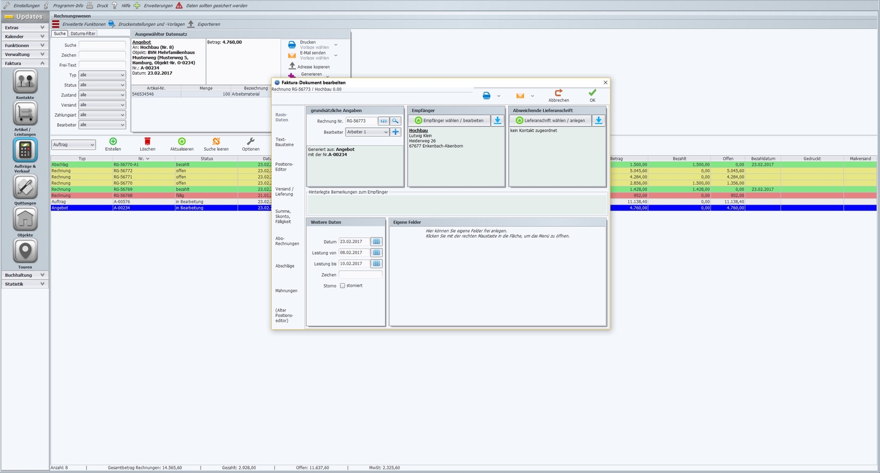Click the Aktualisieren refresh icon
880x473 pixels.
click(x=182, y=141)
